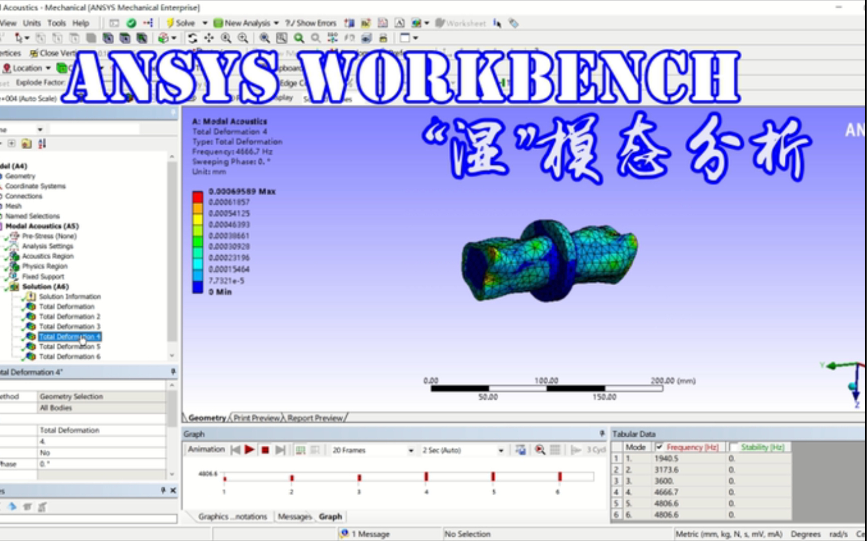Select Fixed Support in the tree
Viewport: 867px width, 541px height.
43,276
